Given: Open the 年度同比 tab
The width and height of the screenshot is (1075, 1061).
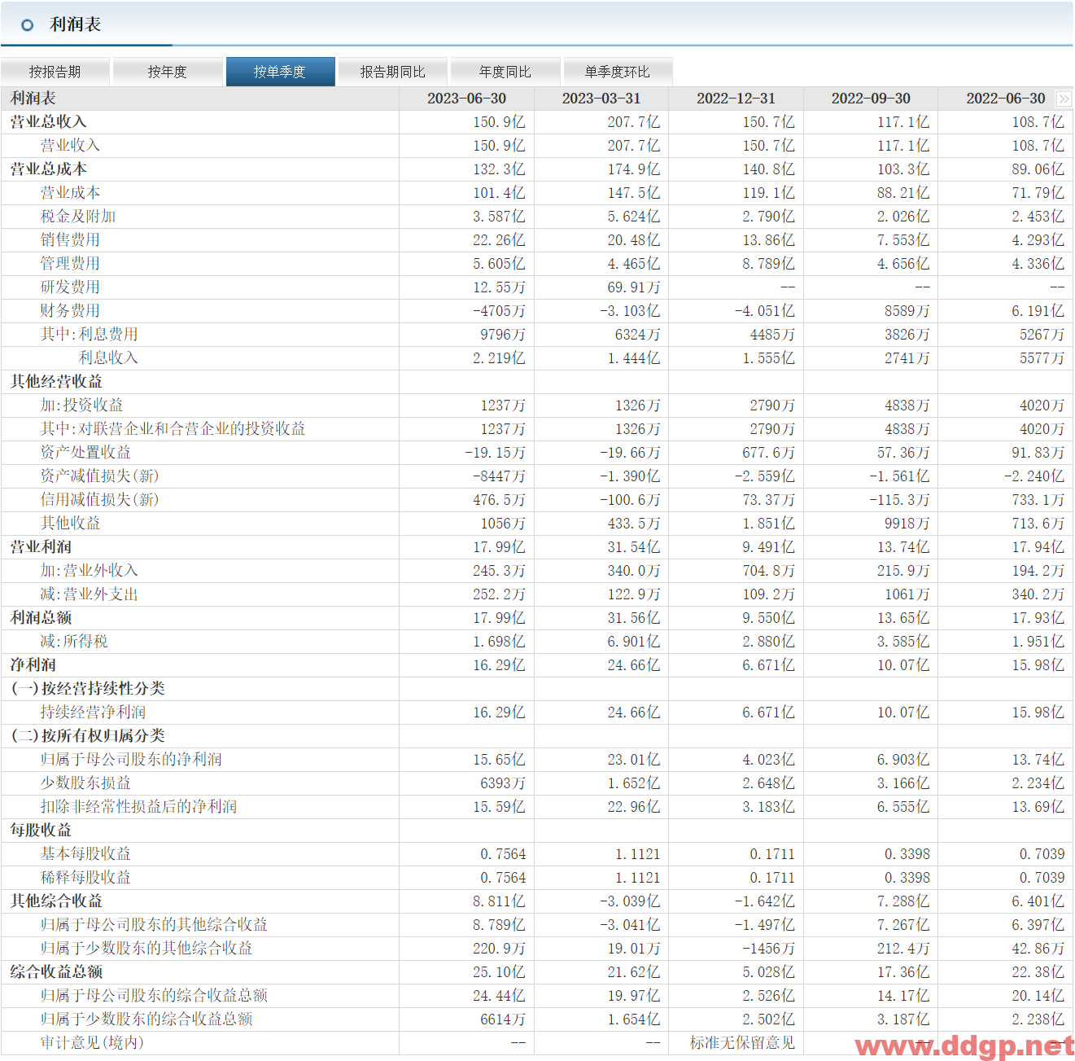Looking at the screenshot, I should pyautogui.click(x=505, y=72).
